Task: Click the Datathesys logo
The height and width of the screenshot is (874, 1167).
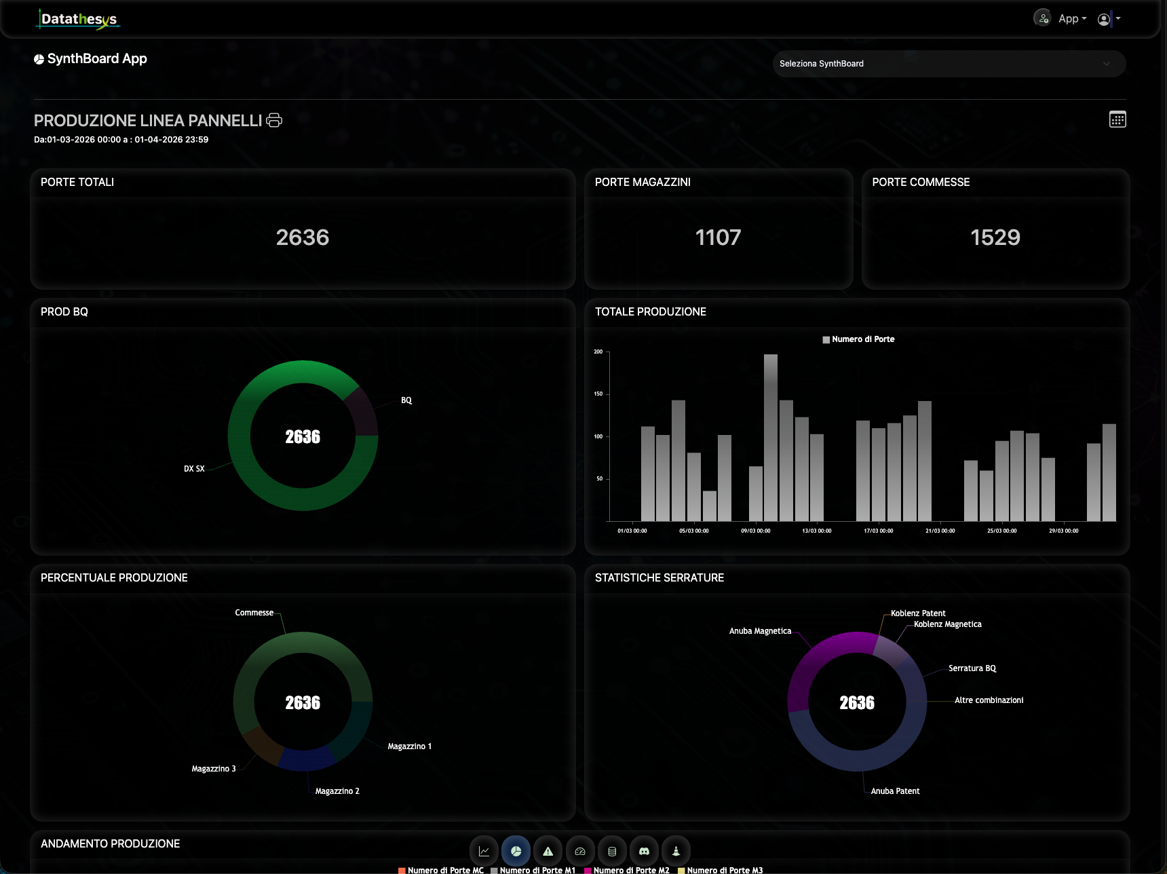Action: click(x=78, y=19)
